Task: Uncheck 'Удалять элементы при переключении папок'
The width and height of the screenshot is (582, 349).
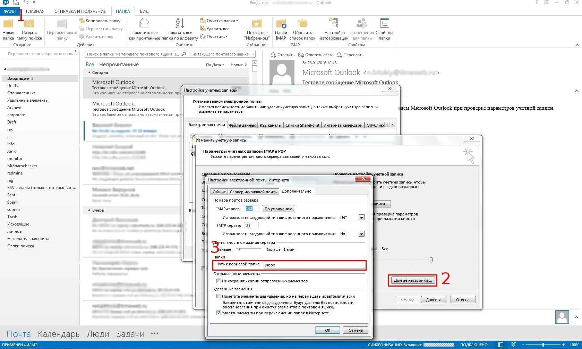Action: (219, 313)
